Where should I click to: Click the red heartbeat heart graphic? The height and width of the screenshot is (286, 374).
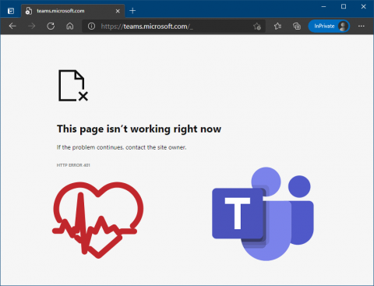(x=98, y=220)
